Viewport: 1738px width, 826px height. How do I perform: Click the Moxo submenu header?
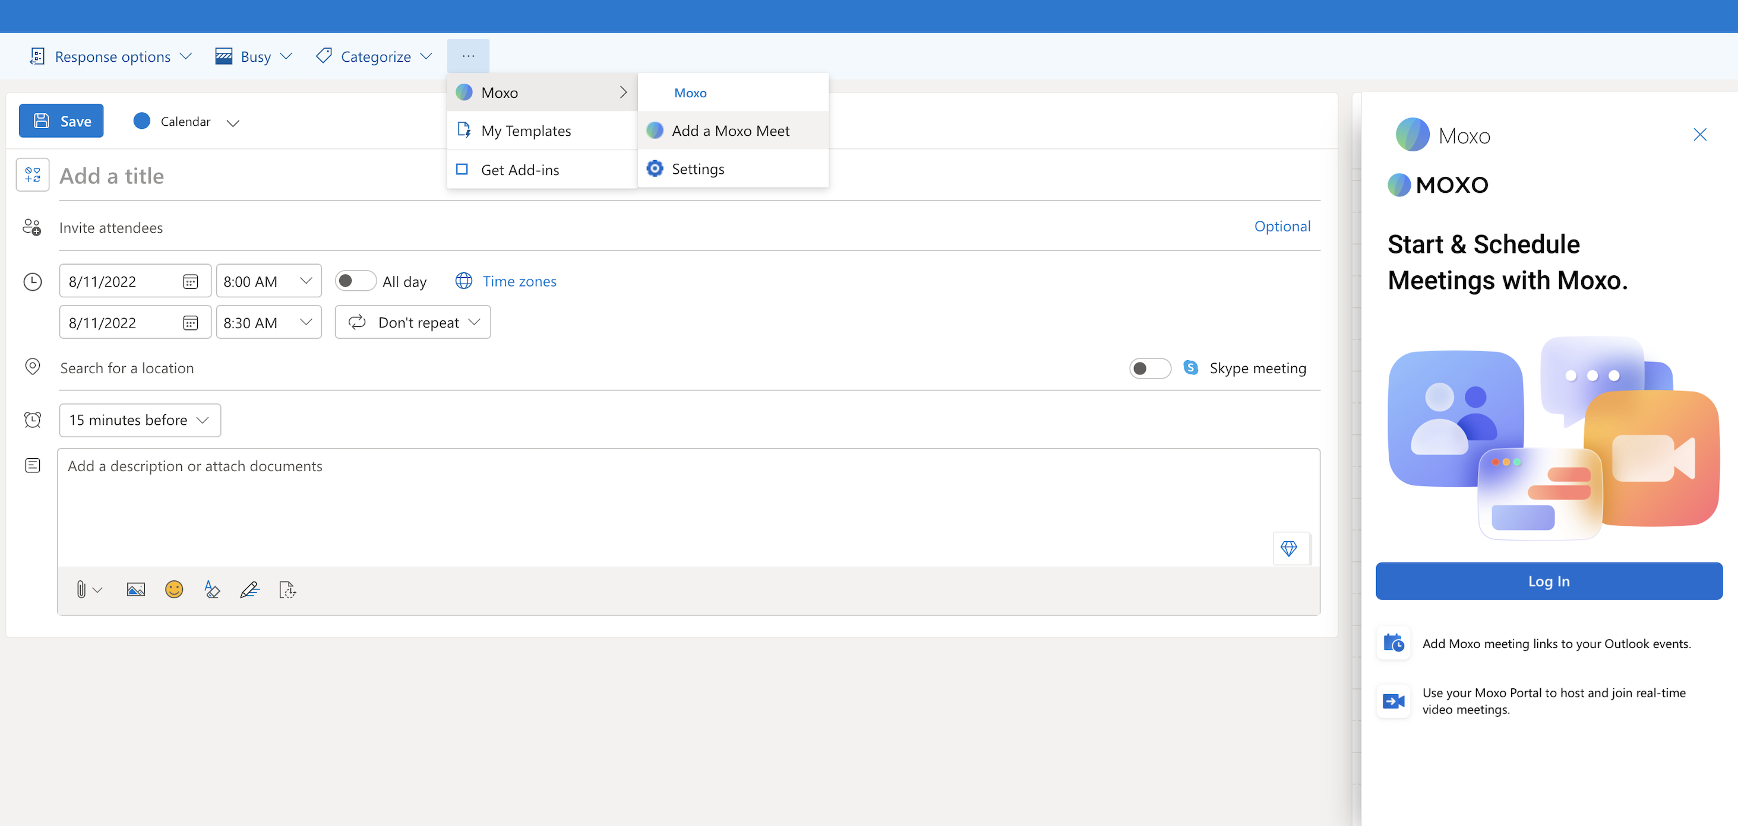point(690,93)
